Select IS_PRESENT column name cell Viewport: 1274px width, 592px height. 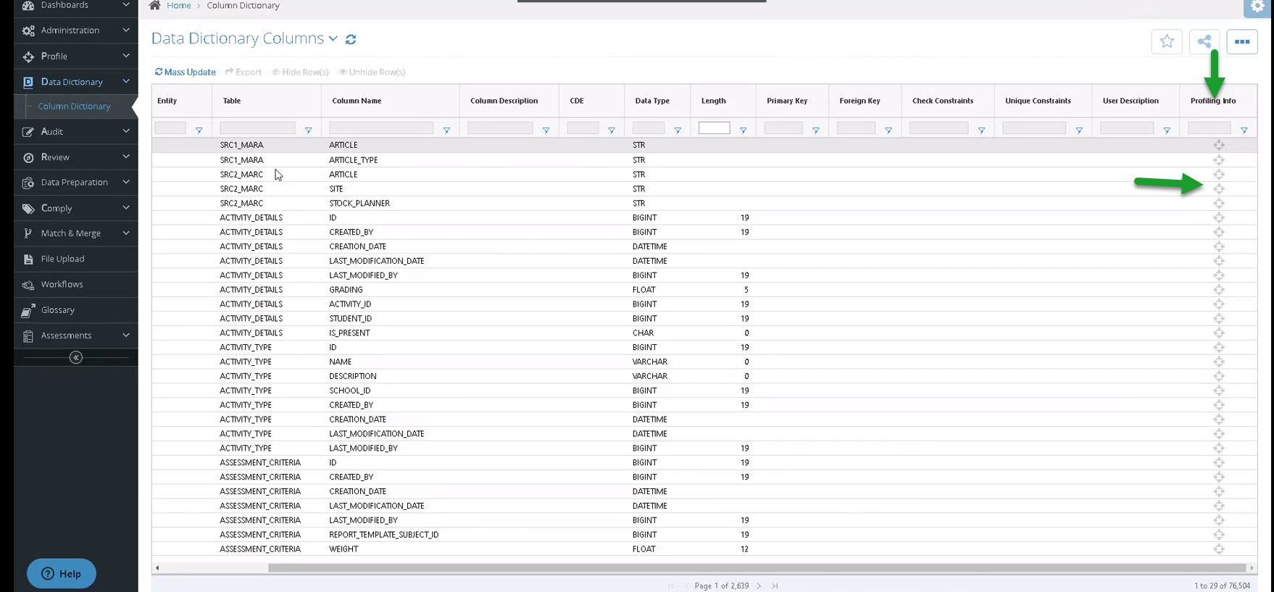point(349,333)
